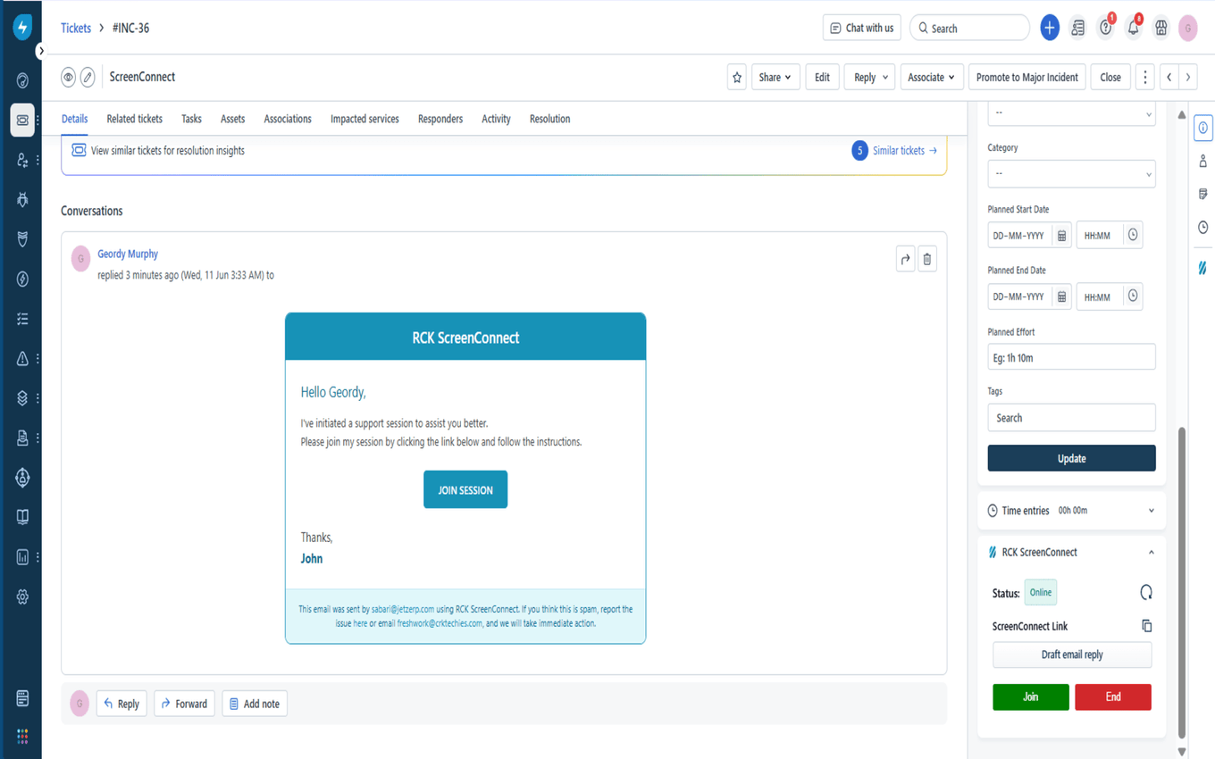Switch to the Tasks tab

(x=191, y=119)
